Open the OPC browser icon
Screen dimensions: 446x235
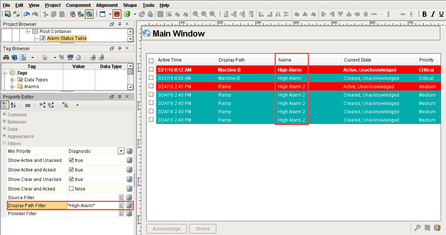pos(70,57)
